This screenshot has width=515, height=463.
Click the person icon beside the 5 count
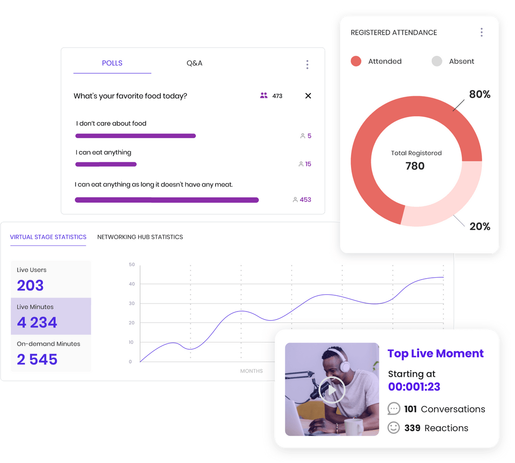point(302,135)
